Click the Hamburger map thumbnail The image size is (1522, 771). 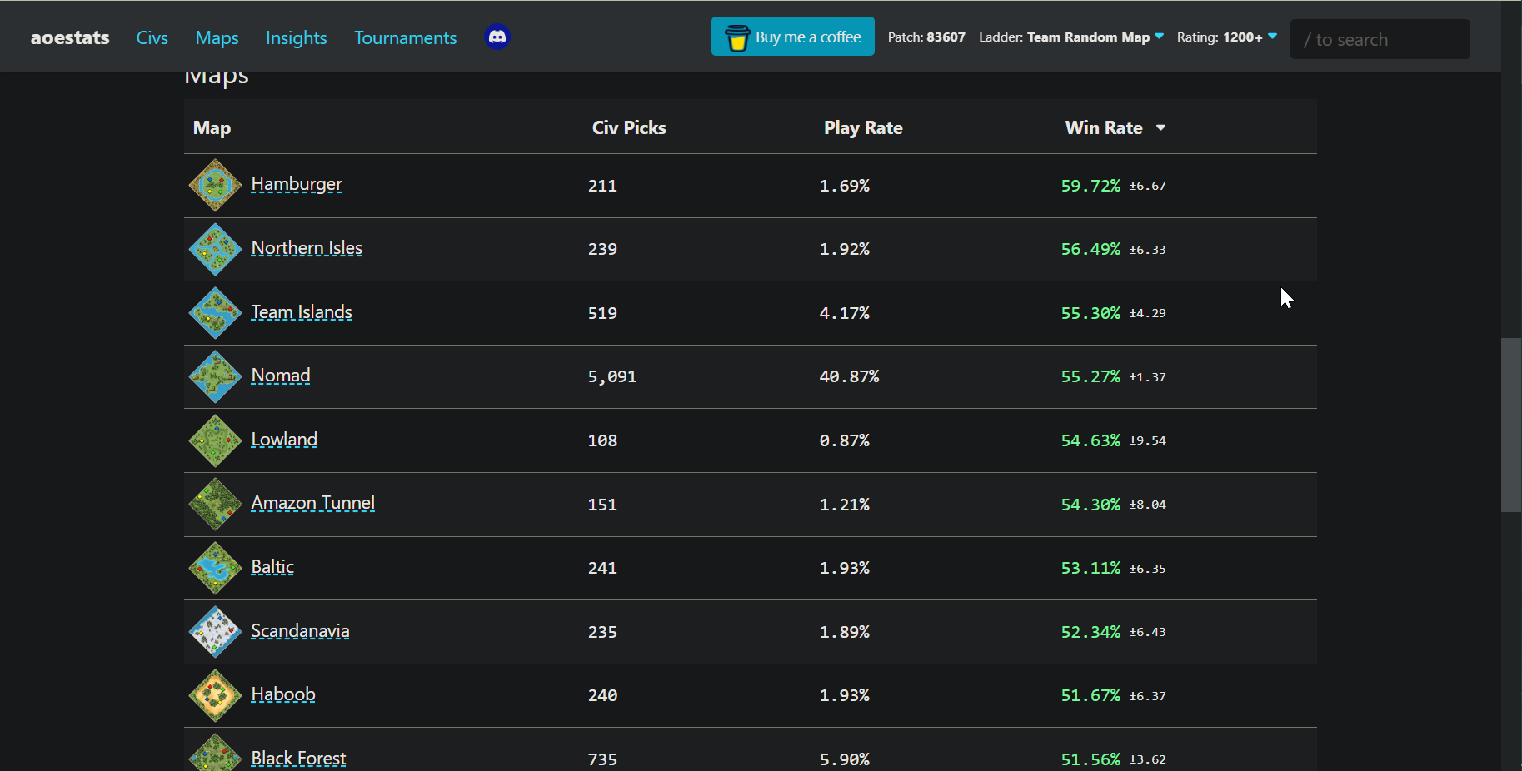click(x=215, y=185)
